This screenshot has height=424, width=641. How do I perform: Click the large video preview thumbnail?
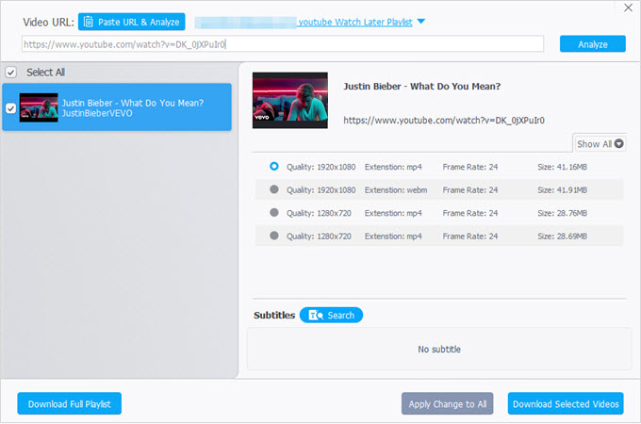289,100
